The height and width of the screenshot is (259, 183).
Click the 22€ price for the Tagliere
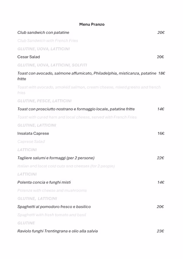pos(160,158)
